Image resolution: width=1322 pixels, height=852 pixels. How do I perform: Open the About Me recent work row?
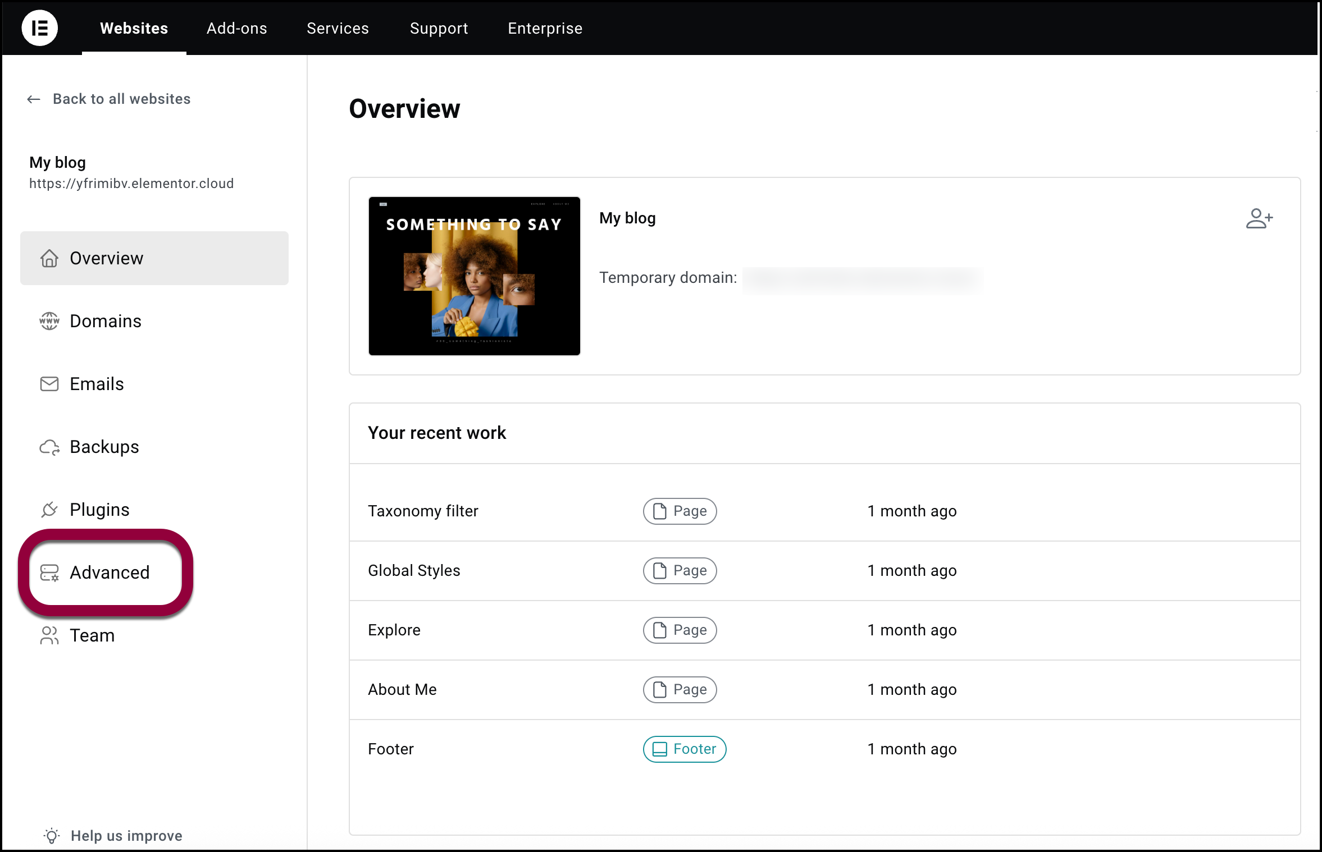(402, 690)
